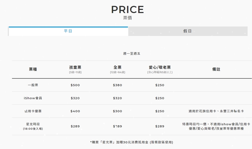Select the 信用卡優惠 row label
252x149 pixels.
pyautogui.click(x=33, y=111)
